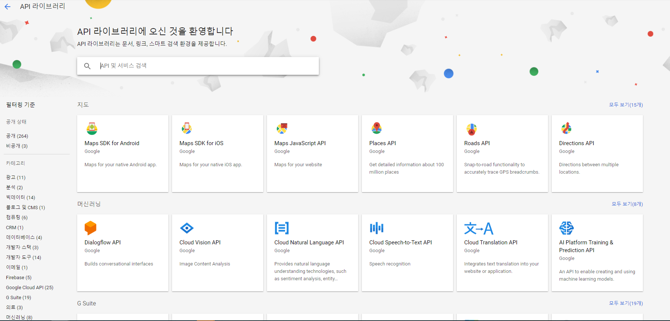The width and height of the screenshot is (670, 321).
Task: Open 모두 보기(15개) for 지도 section
Action: (626, 105)
